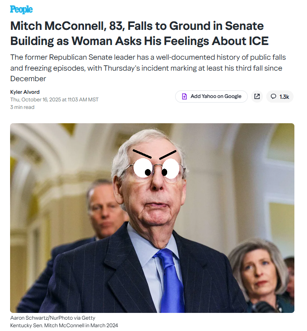Click the word ICE in the headline
307x331 pixels.
(x=259, y=41)
